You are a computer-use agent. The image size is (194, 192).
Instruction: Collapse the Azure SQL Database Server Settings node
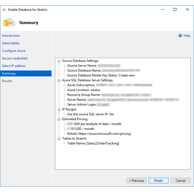[x=59, y=80]
